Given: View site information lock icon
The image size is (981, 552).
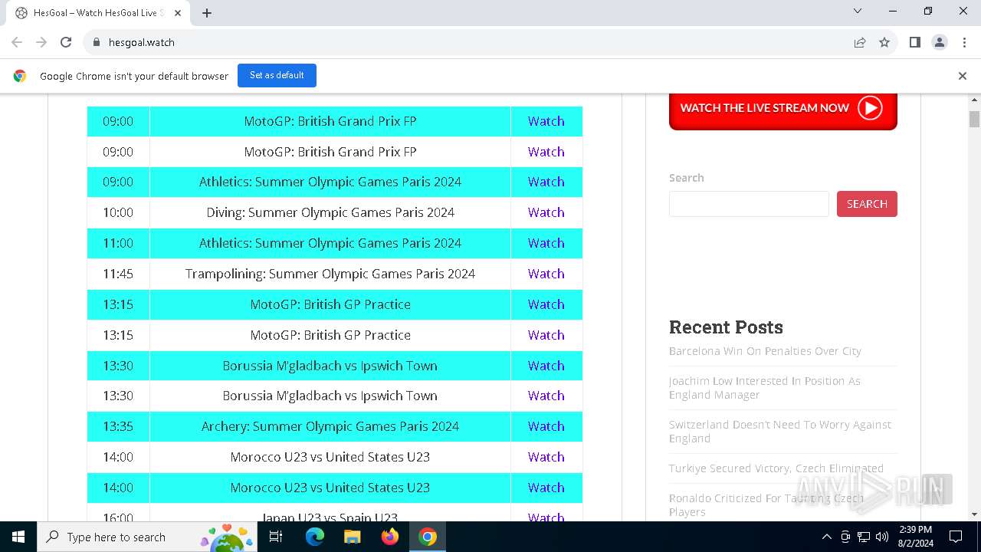Looking at the screenshot, I should (x=97, y=42).
